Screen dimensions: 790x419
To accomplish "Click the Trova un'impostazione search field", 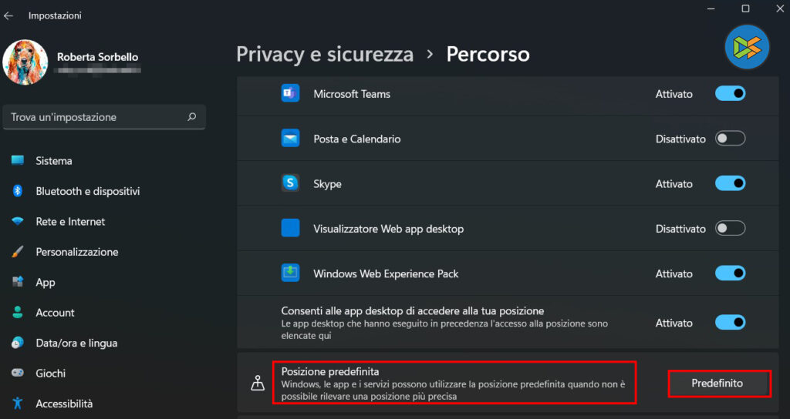I will (96, 117).
